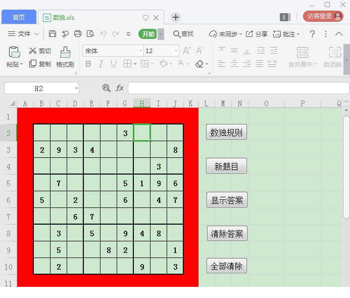Click the Undo arrow
This screenshot has width=350, height=298.
pyautogui.click(x=103, y=34)
